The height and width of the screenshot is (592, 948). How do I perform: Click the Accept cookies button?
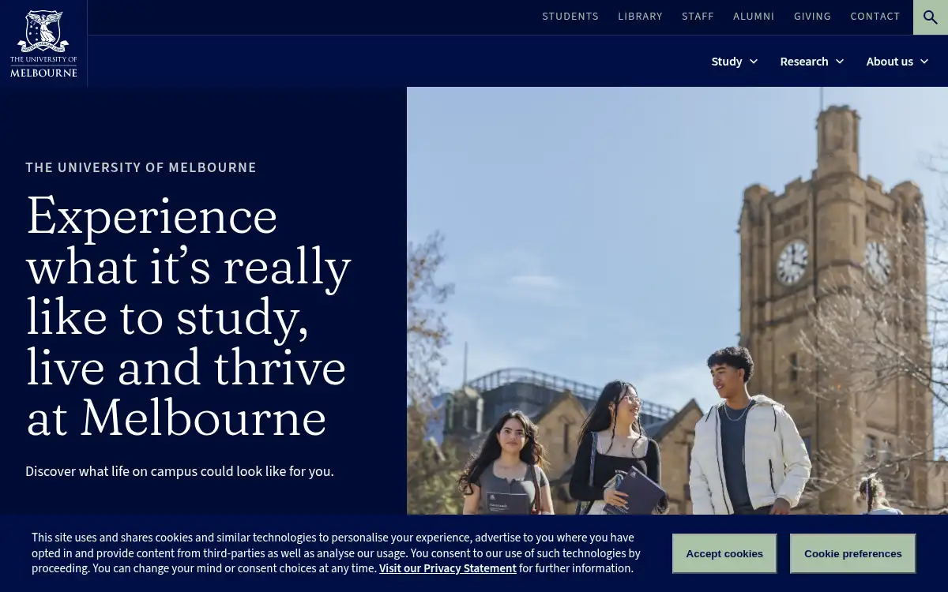pos(724,553)
